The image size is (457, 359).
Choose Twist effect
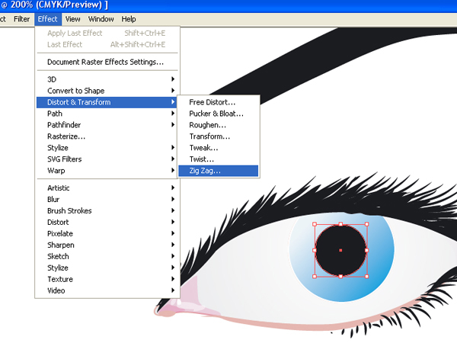click(219, 159)
